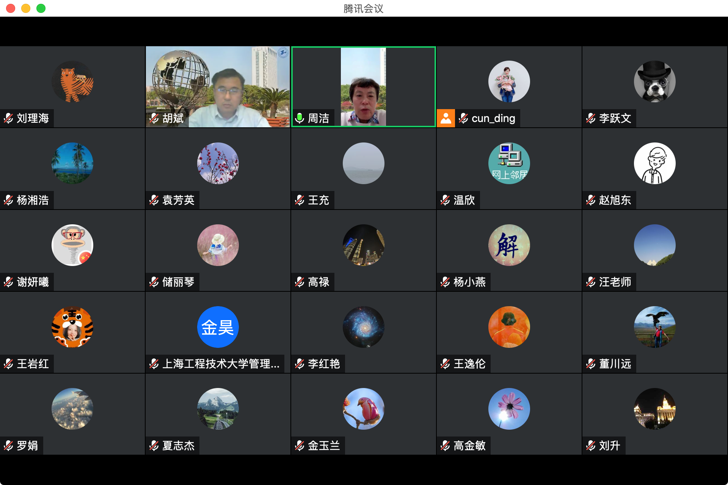The height and width of the screenshot is (485, 728).
Task: Click the 腾讯会议 window title
Action: tap(363, 8)
